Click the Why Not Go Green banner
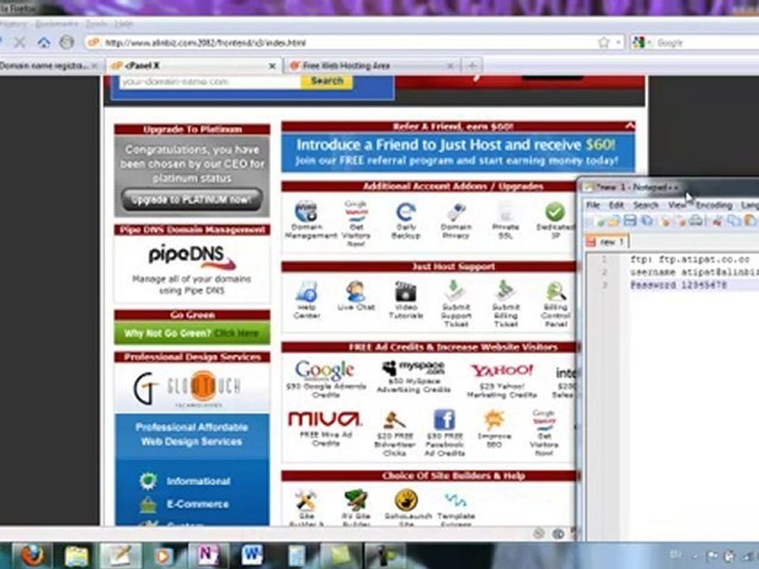 191,333
